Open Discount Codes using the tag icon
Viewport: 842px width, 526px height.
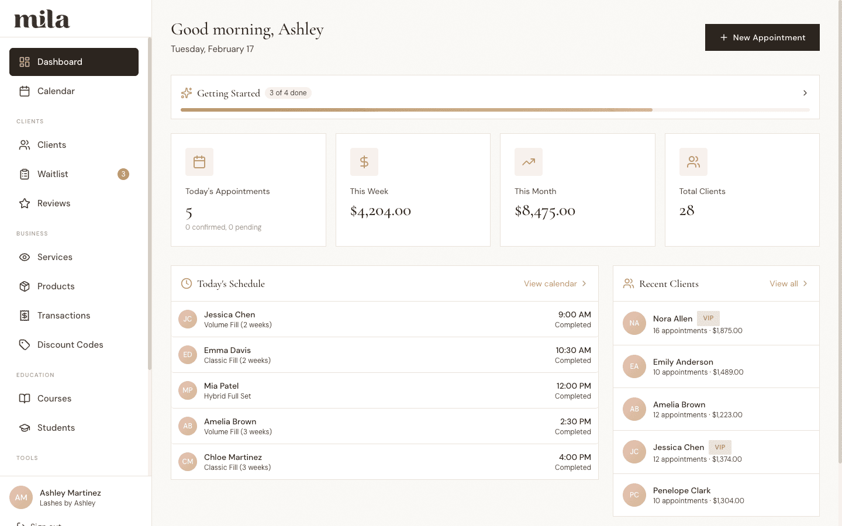click(24, 345)
